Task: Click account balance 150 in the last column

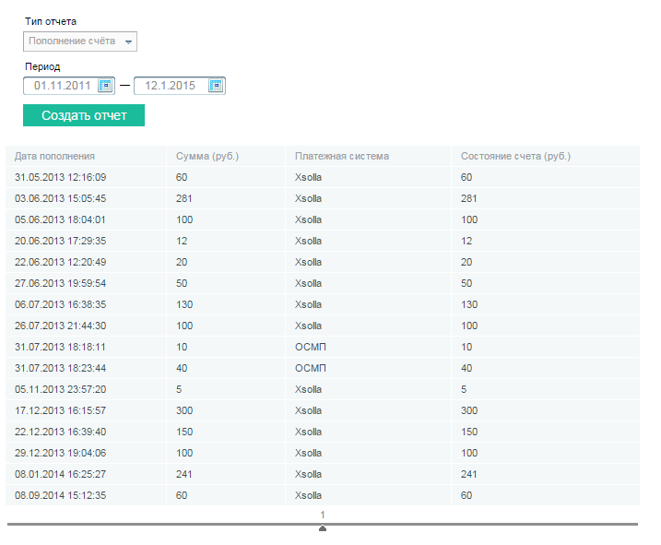Action: pyautogui.click(x=469, y=432)
